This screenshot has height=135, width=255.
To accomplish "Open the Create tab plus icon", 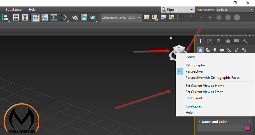I will [200, 41].
